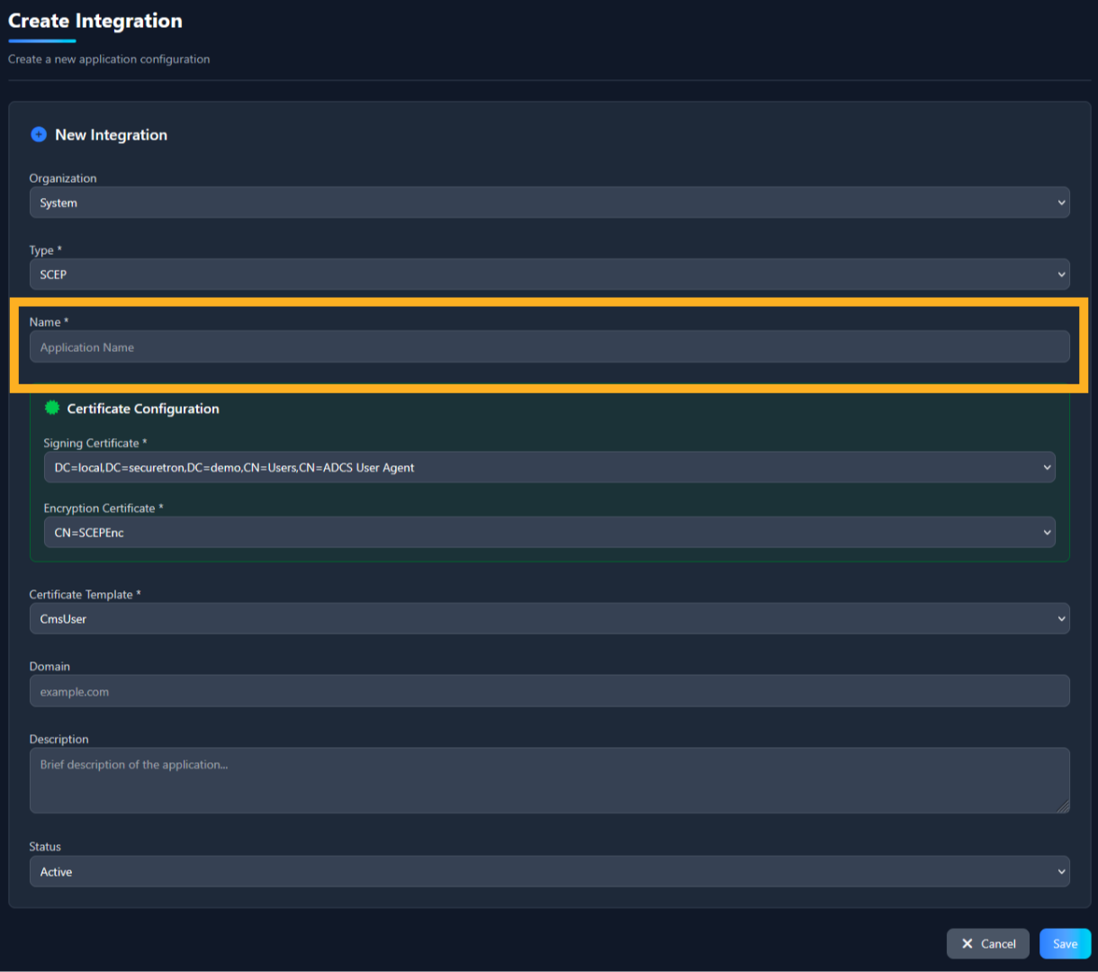
Task: Click the Save button
Action: 1065,943
